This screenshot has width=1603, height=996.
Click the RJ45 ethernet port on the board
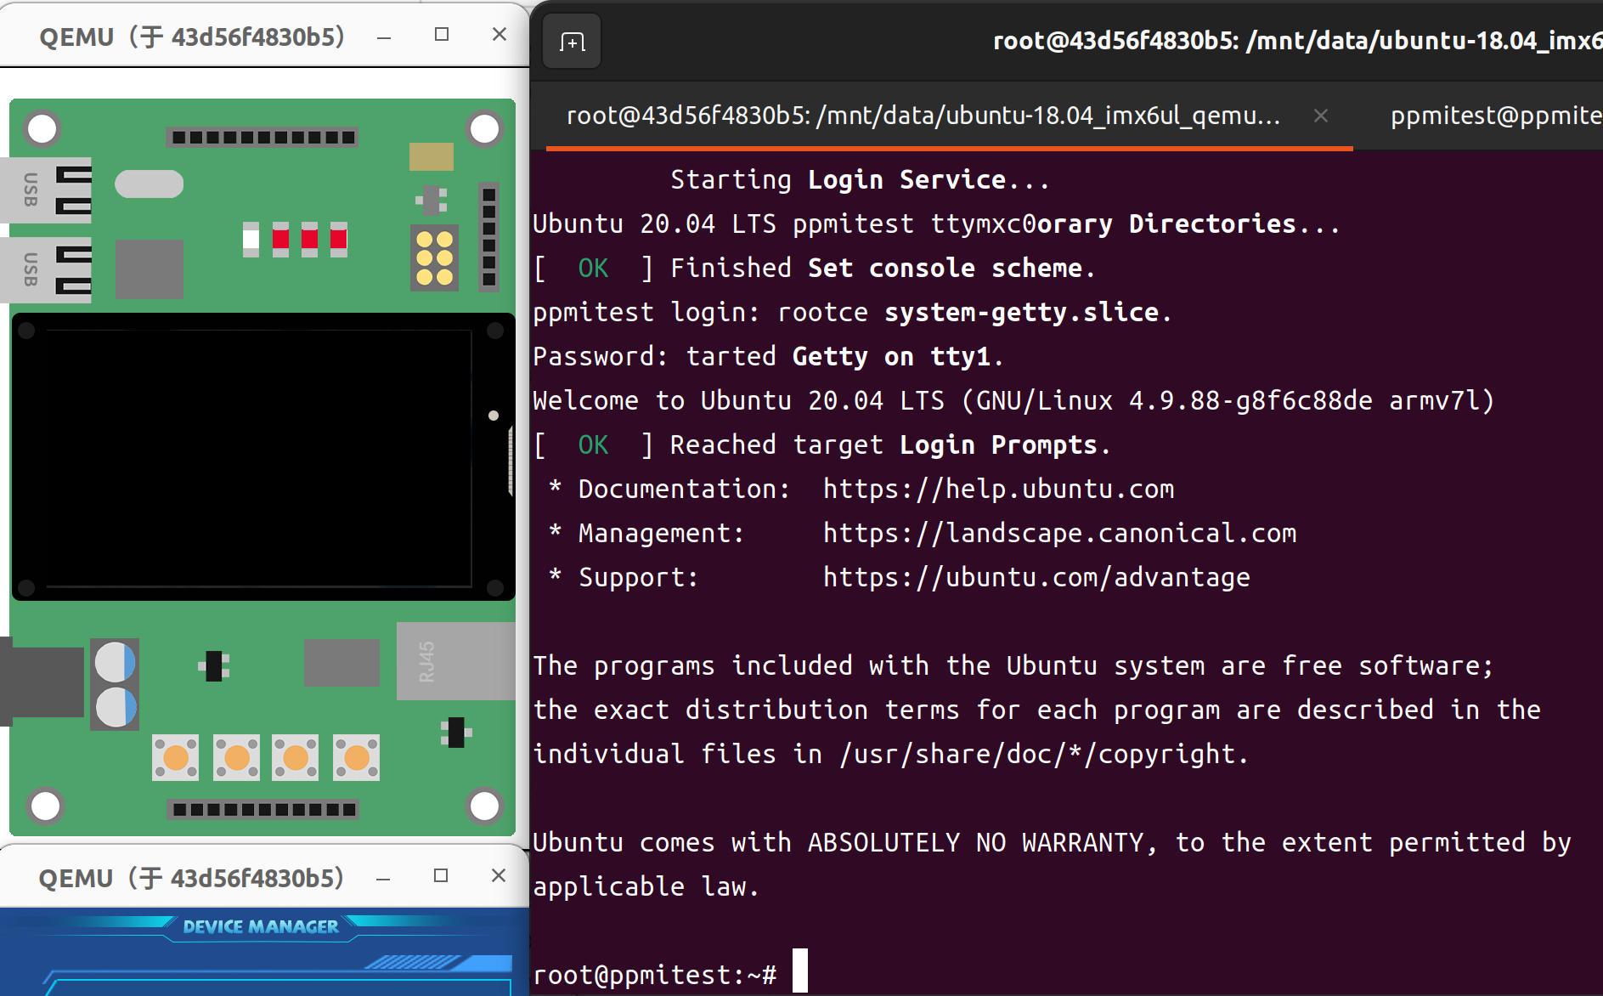(455, 660)
